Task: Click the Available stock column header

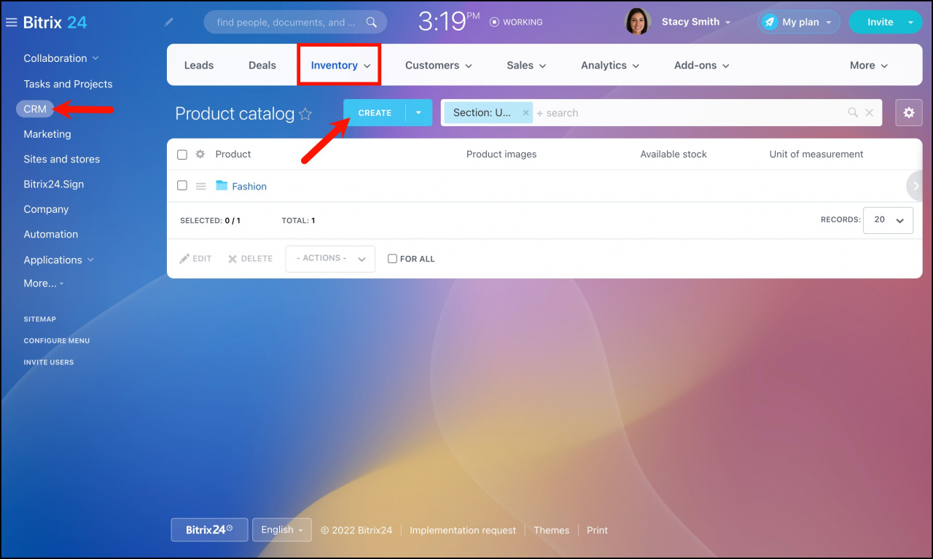Action: tap(674, 155)
